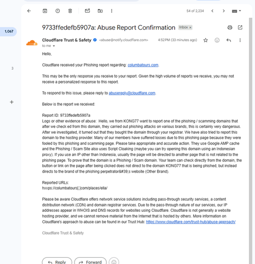
Task: Open email in new window
Action: 240,27
